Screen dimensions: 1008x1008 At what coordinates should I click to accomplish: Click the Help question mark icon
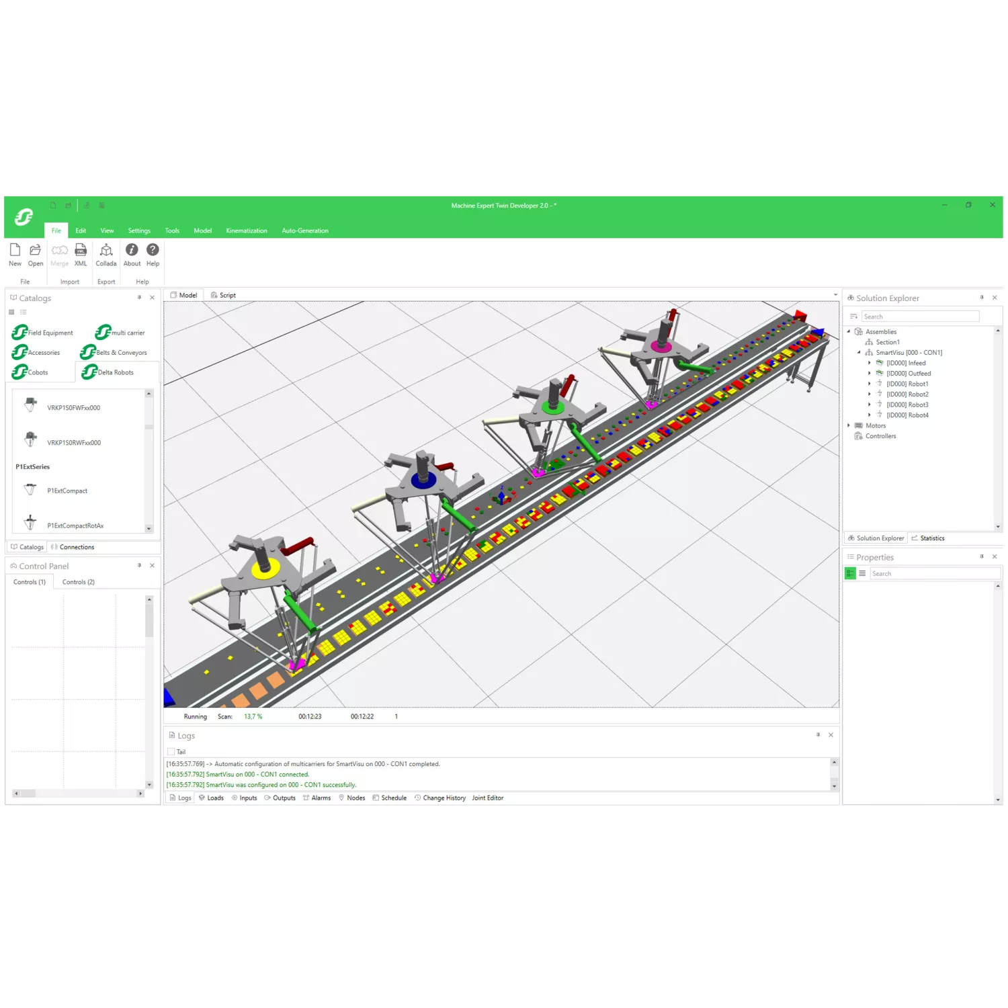[153, 251]
